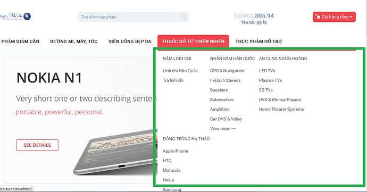Open THỰC PHẨM HỖ TRỢ menu

coord(258,41)
